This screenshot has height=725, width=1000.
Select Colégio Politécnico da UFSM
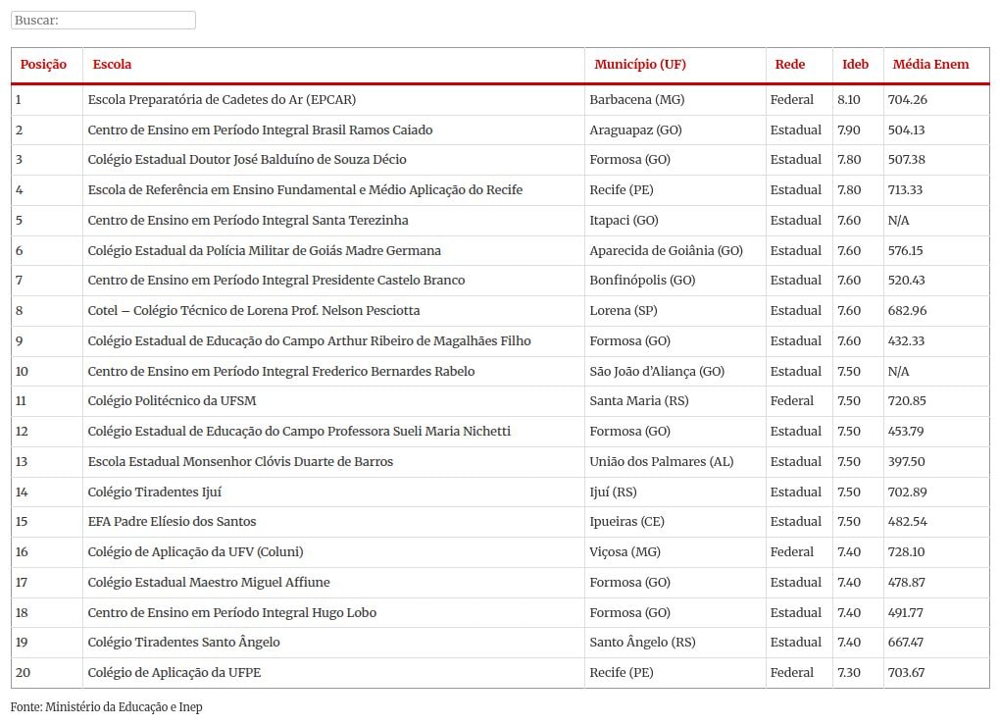pos(173,401)
